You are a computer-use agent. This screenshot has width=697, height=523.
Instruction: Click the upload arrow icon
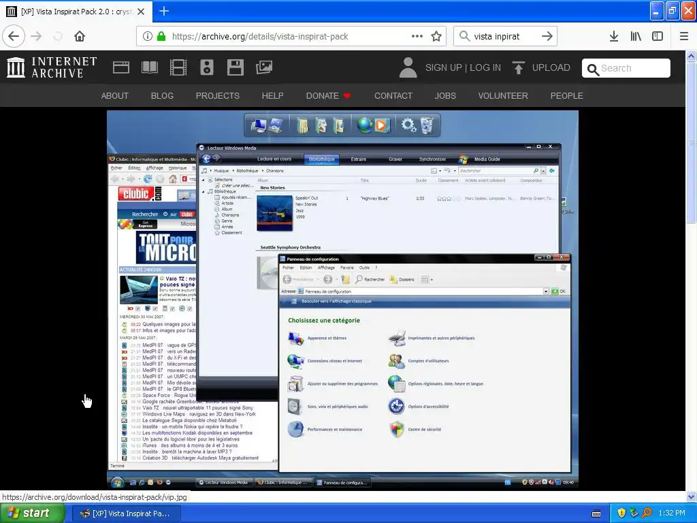click(x=518, y=67)
